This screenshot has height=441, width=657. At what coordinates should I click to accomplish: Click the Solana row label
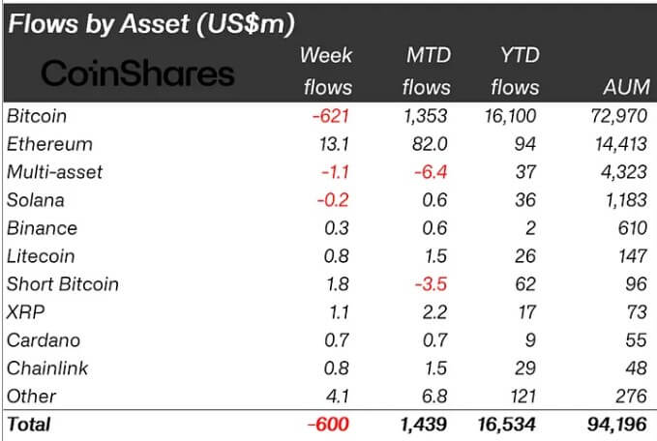[x=36, y=200]
